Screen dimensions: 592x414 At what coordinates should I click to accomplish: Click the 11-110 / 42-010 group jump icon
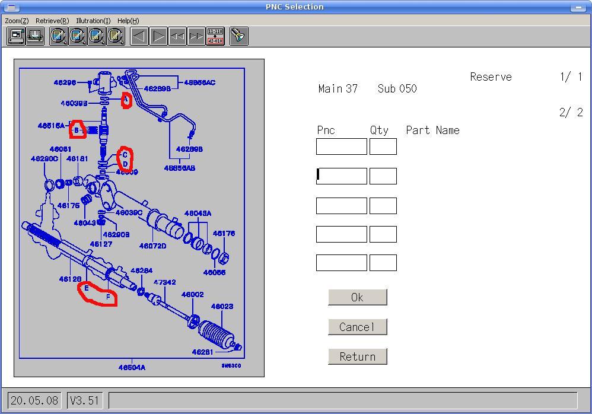(215, 37)
